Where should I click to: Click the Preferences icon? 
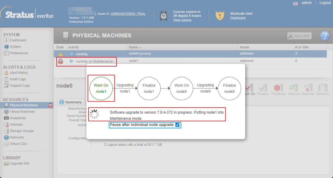pos(7,53)
